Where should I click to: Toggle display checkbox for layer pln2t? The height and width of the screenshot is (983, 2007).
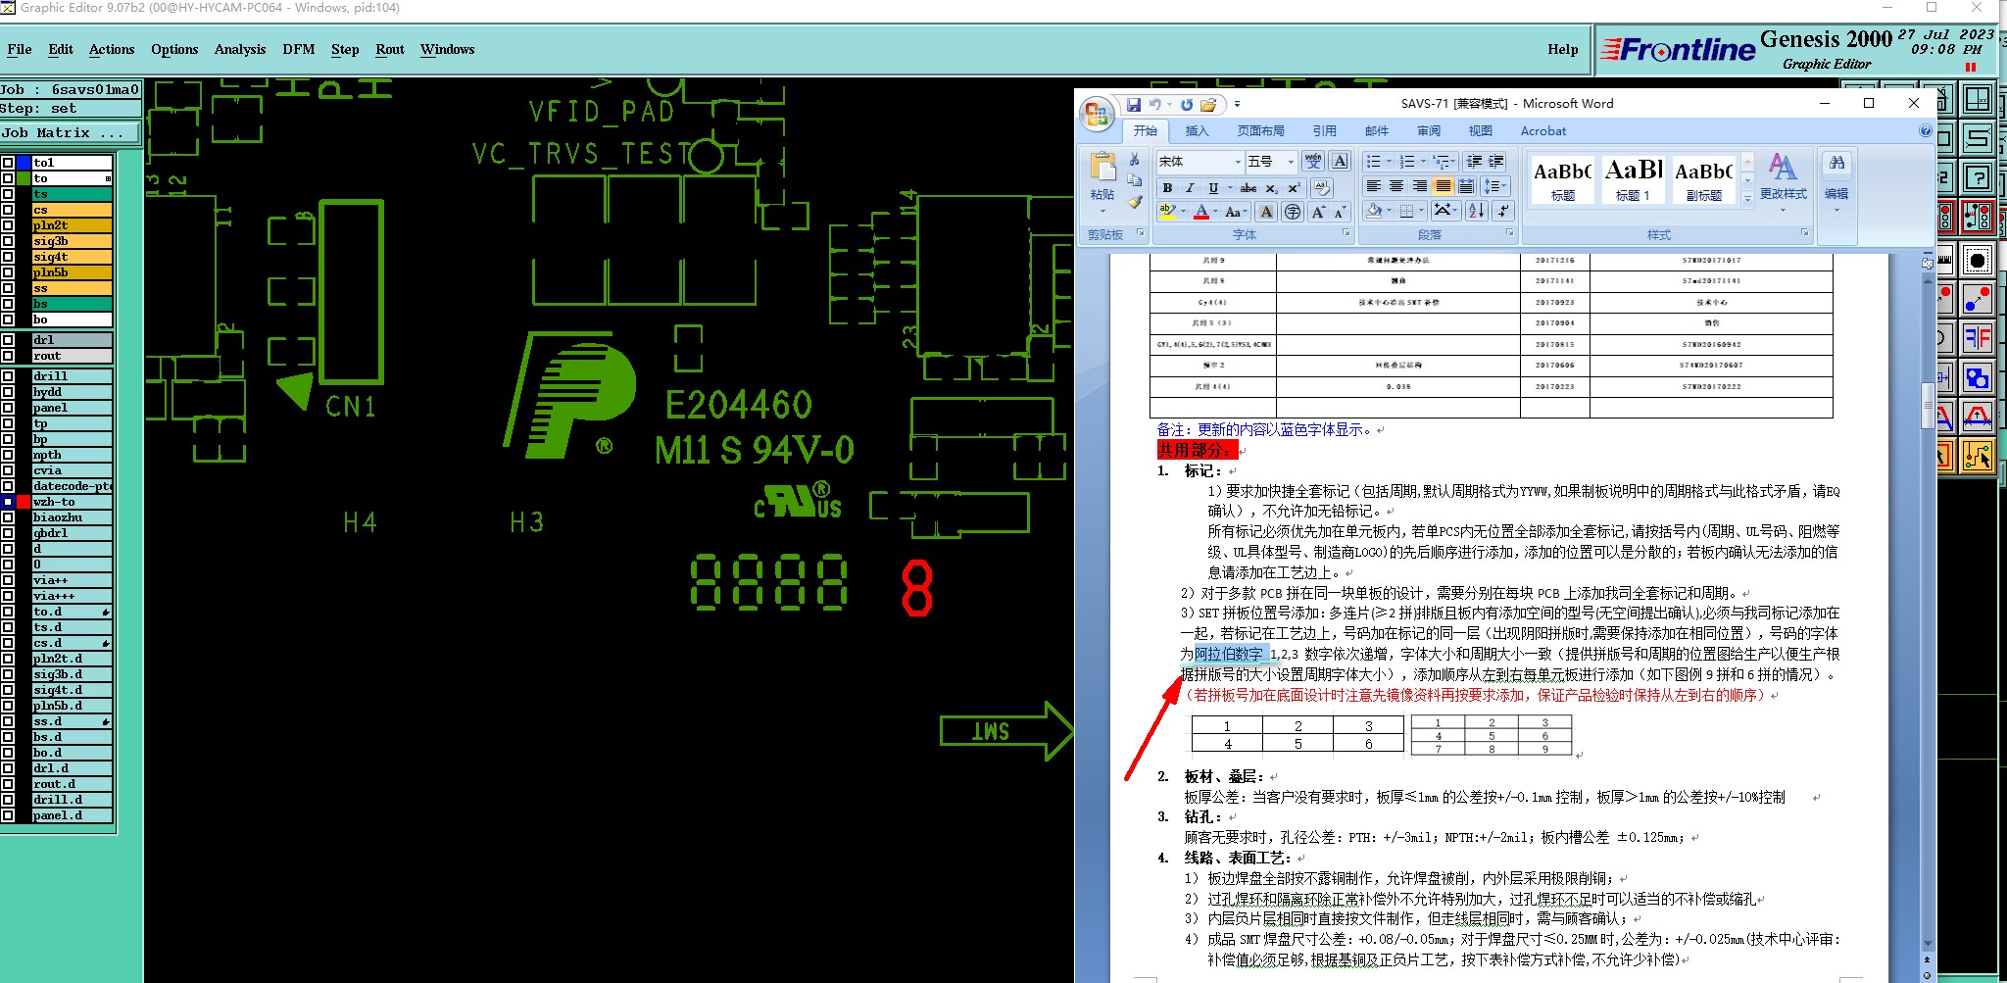8,225
